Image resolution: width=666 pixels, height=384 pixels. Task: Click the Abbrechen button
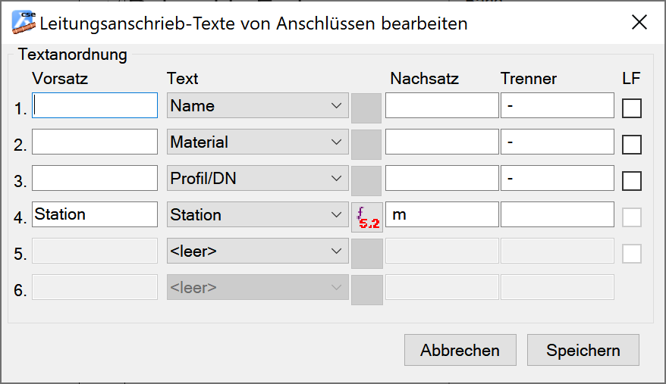click(460, 350)
